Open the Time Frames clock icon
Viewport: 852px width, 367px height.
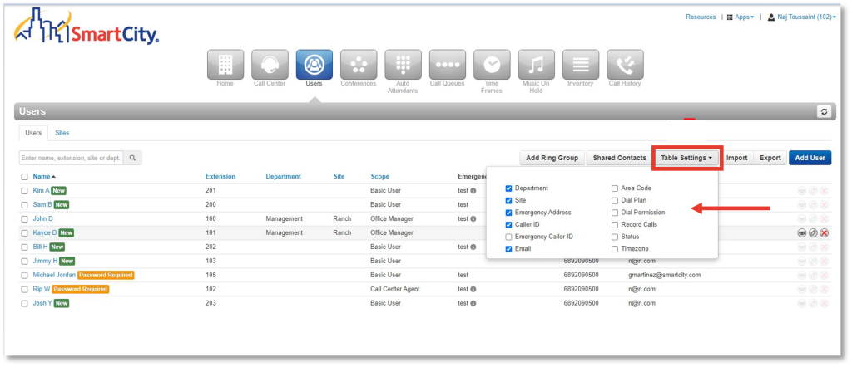[492, 64]
